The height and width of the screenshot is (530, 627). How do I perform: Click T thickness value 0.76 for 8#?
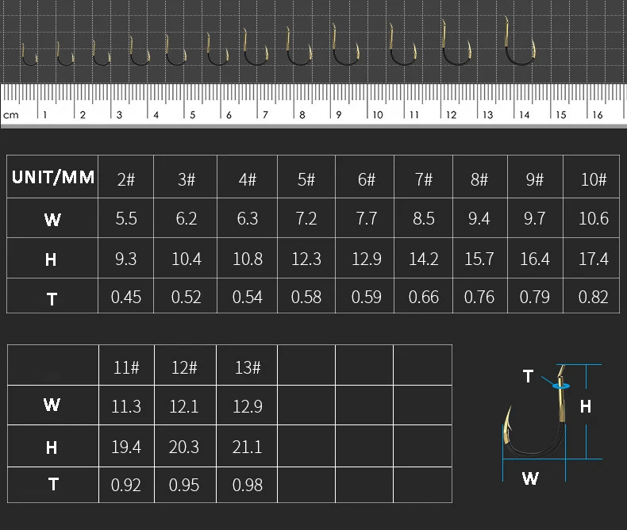(x=479, y=297)
